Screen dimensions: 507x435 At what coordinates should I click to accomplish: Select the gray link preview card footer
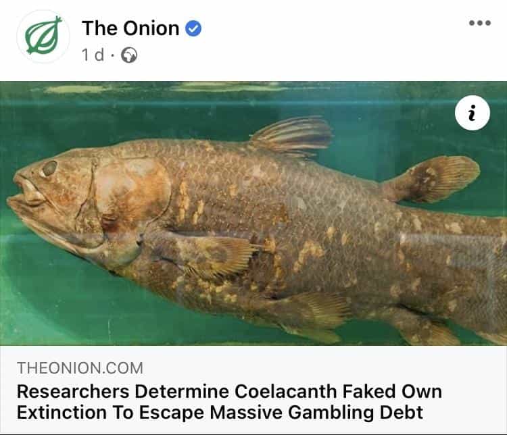[254, 390]
